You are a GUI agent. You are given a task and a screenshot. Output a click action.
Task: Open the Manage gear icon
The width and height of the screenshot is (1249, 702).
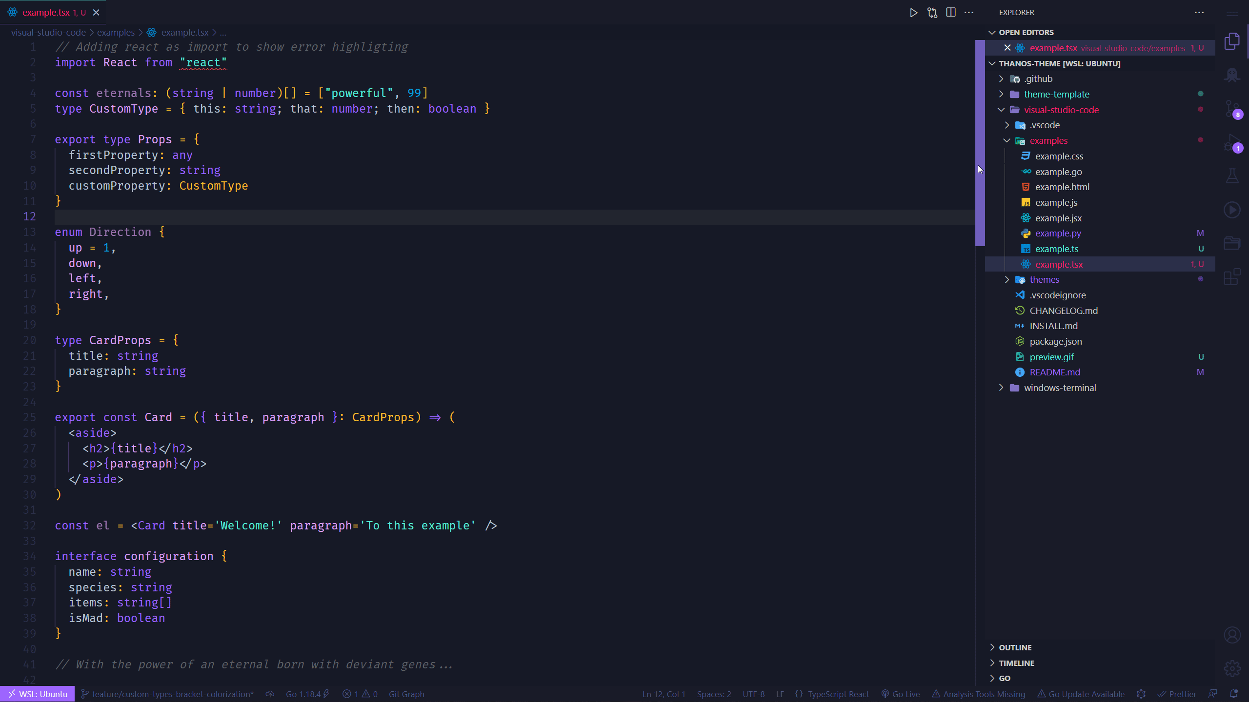1232,668
